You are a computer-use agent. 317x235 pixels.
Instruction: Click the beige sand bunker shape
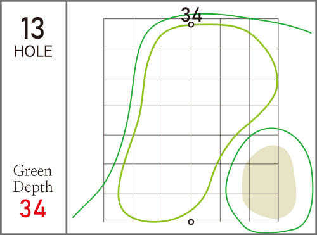point(269,182)
